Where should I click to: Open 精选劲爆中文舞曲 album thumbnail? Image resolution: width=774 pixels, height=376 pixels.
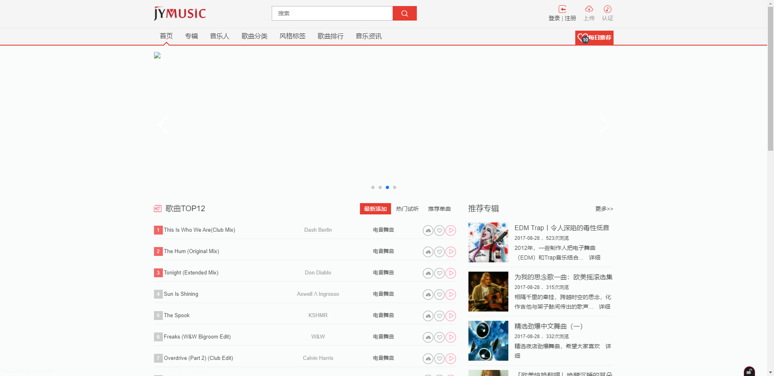pos(488,341)
